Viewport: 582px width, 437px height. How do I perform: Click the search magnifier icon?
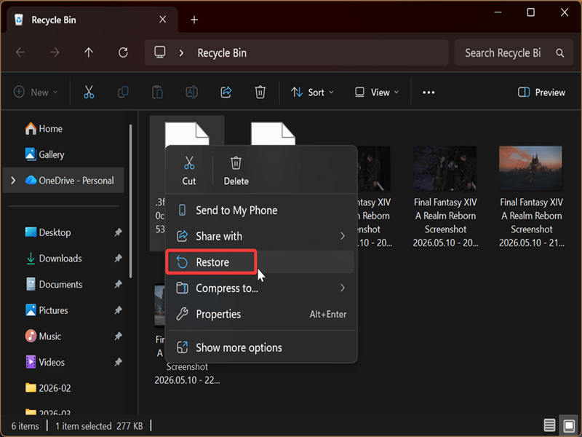click(x=560, y=52)
